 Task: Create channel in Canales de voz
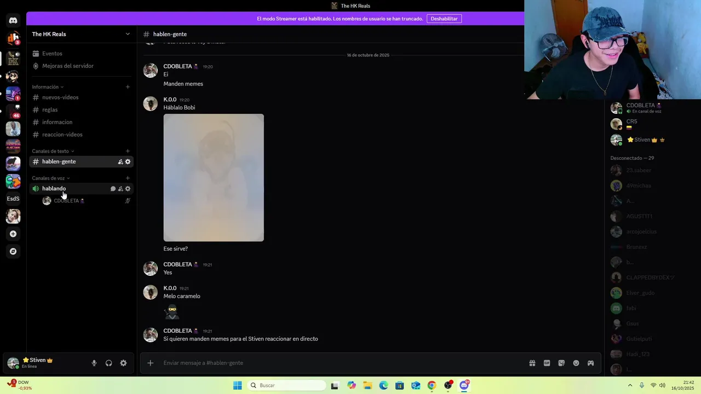(x=128, y=178)
